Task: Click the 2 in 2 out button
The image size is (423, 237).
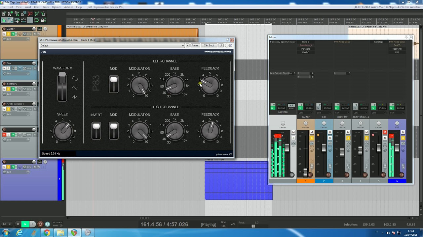Action: point(209,45)
